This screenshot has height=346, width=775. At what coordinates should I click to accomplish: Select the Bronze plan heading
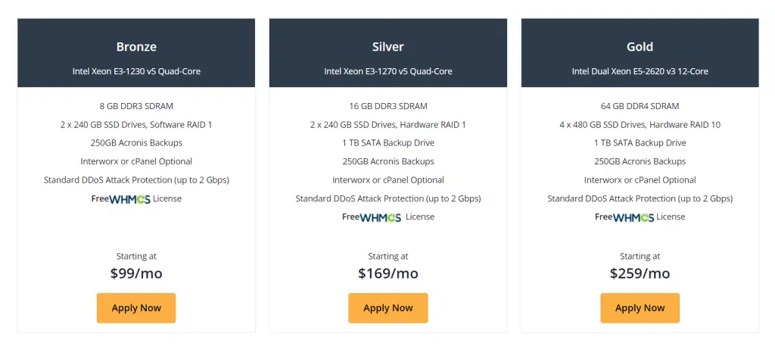136,47
